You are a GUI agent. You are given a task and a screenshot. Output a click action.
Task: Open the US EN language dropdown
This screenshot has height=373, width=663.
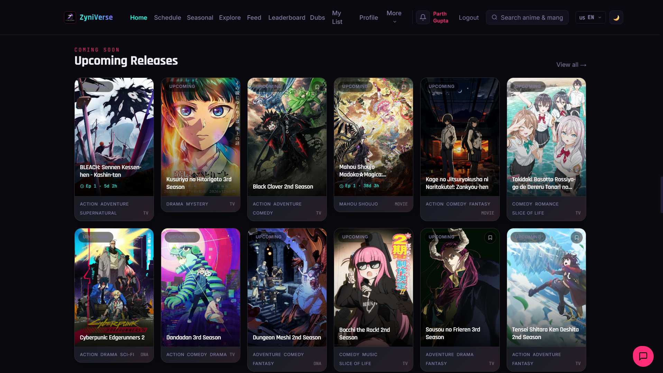pos(590,17)
